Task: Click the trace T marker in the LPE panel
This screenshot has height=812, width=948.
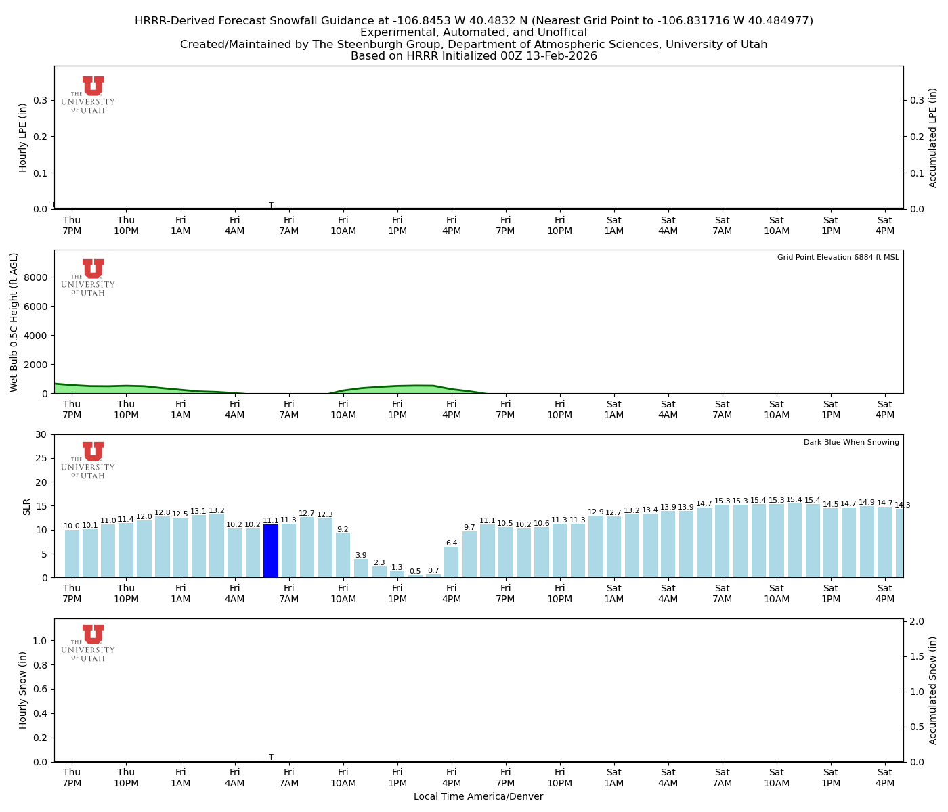Action: coord(270,204)
